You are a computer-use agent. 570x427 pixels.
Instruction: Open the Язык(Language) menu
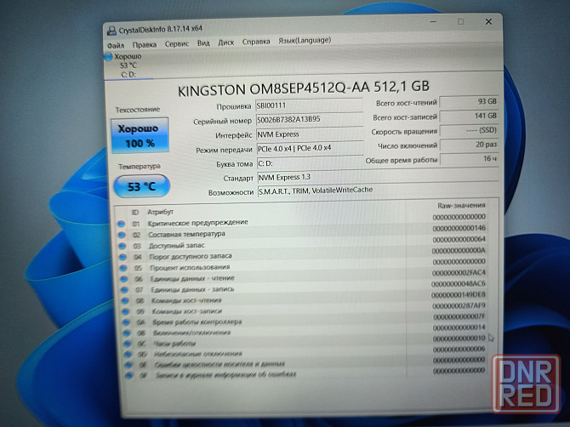pos(305,40)
